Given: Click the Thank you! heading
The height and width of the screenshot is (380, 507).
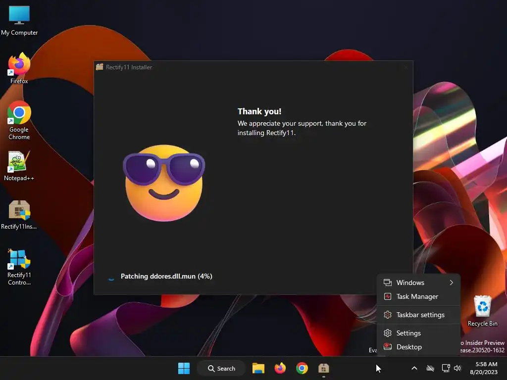Looking at the screenshot, I should pos(259,111).
